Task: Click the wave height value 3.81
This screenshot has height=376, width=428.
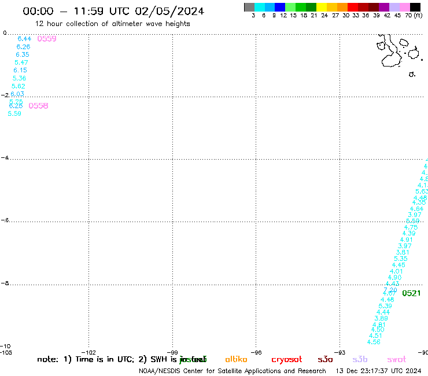Action: [x=403, y=252]
